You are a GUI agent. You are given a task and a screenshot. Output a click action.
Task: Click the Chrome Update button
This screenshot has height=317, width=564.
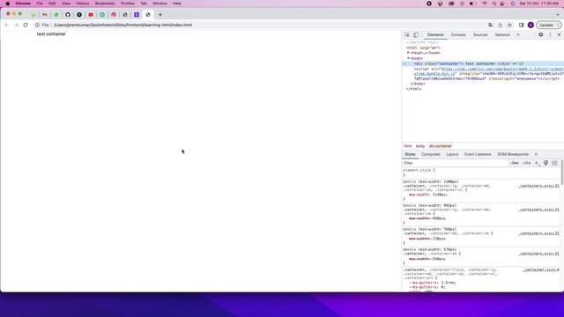548,26
